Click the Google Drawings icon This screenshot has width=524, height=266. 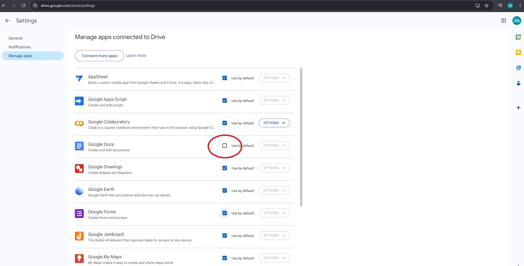79,169
